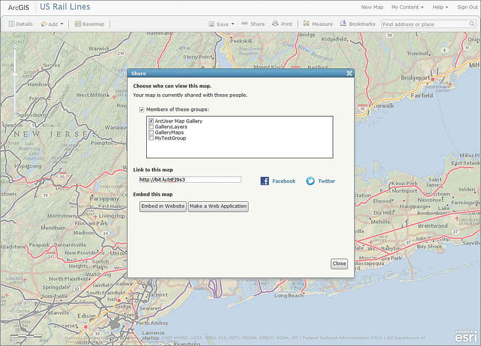Click zoom in button on map slider
The height and width of the screenshot is (346, 481).
pos(15,46)
